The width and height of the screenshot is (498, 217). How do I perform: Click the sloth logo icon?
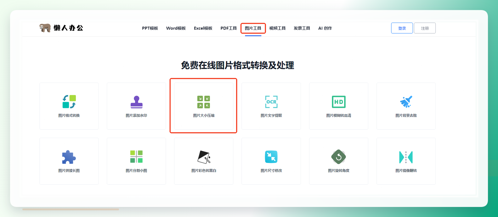[x=45, y=28]
